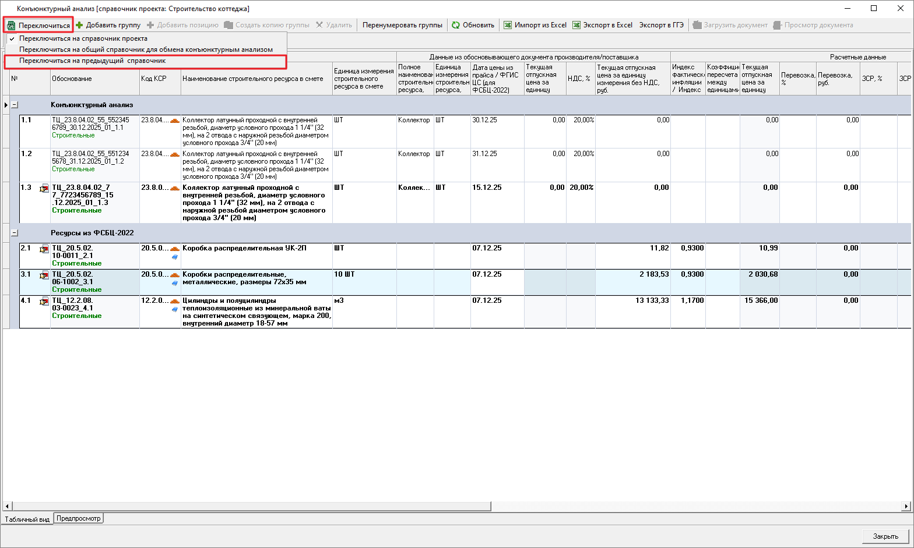Click the hand document icon in row 4.1

tap(44, 302)
